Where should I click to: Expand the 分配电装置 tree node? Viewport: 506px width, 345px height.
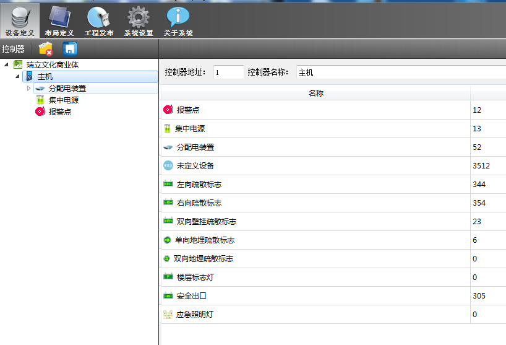coord(28,89)
